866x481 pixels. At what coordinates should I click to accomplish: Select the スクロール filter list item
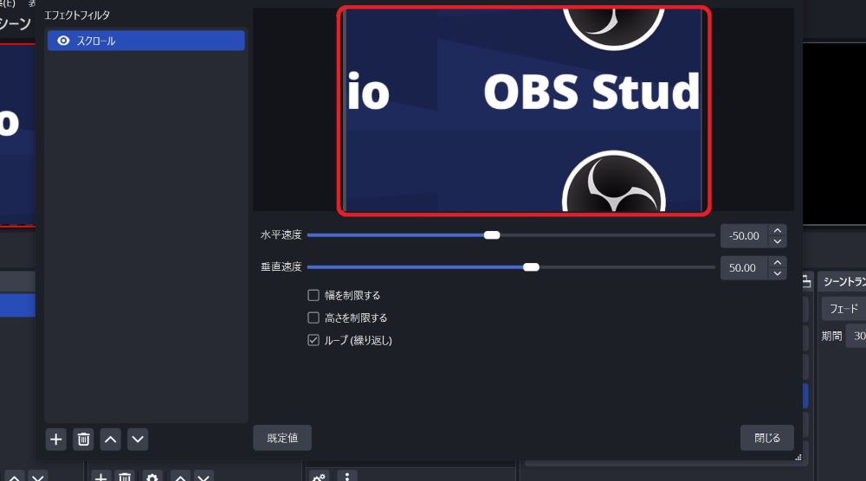(147, 41)
